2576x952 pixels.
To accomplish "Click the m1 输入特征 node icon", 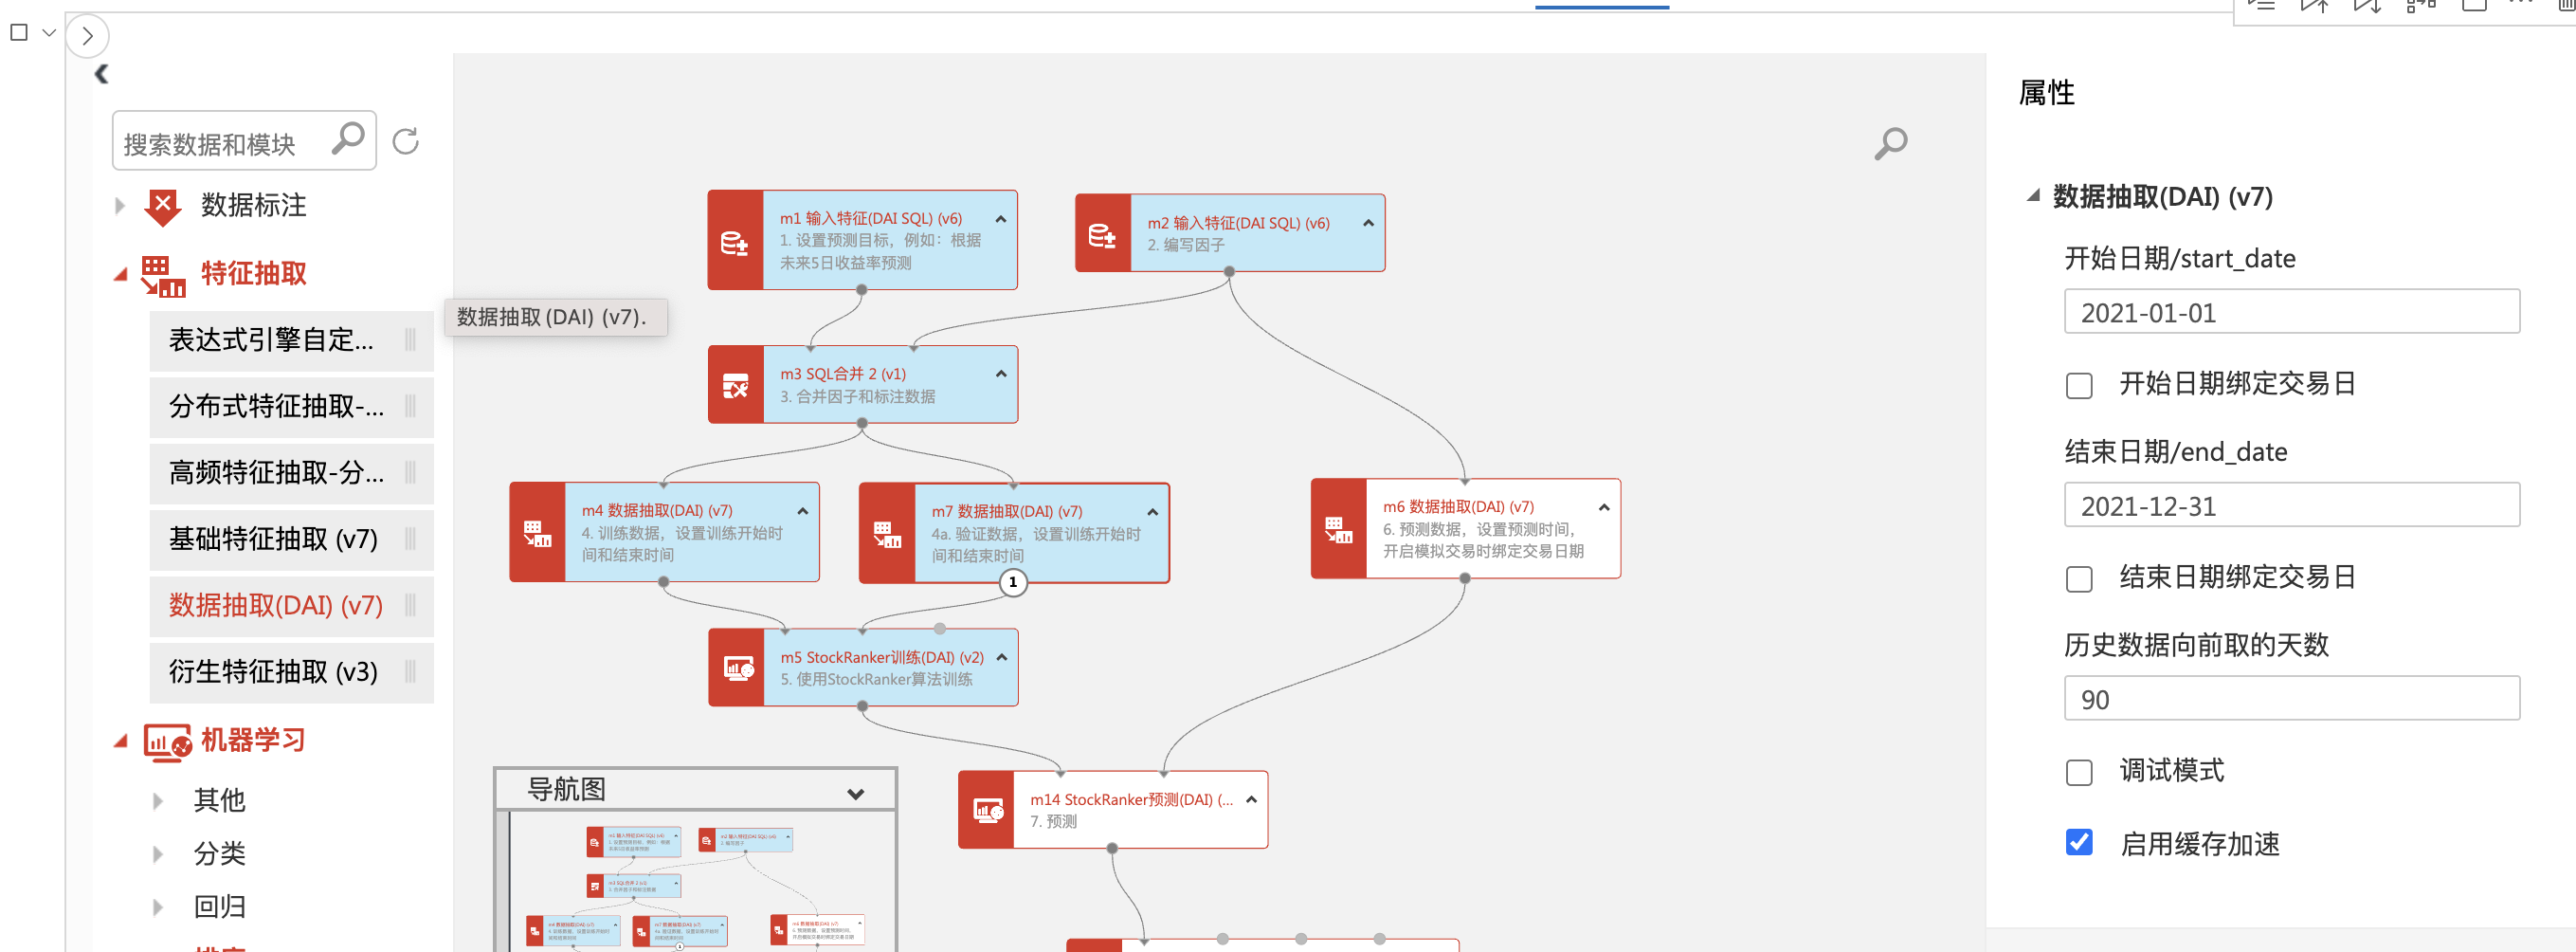I will click(734, 242).
